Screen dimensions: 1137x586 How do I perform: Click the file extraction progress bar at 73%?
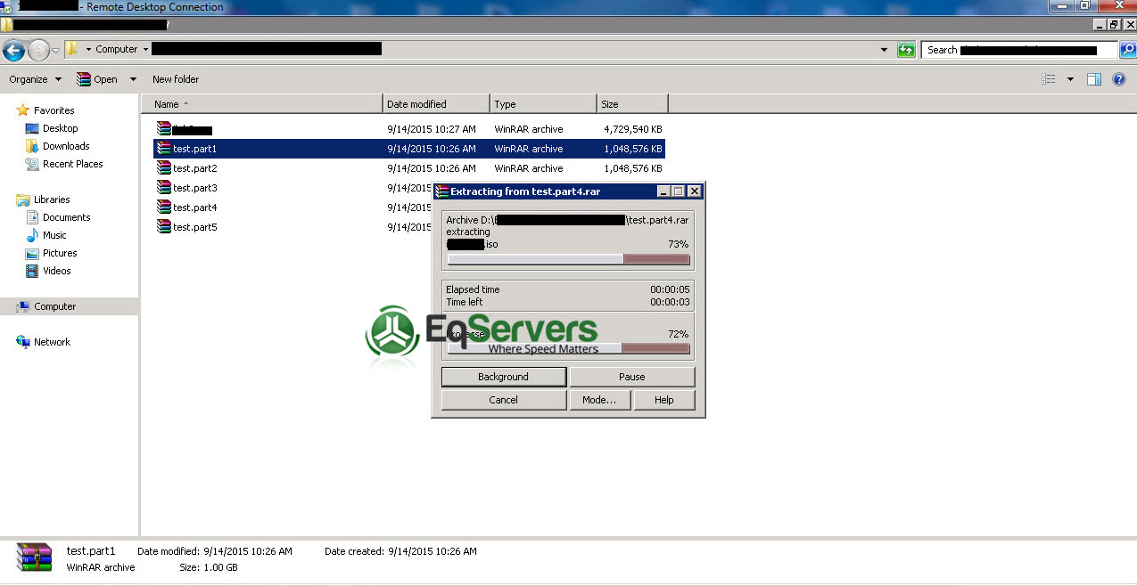point(568,259)
